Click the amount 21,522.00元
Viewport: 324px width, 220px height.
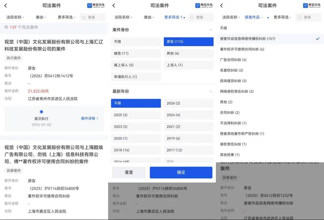point(38,91)
